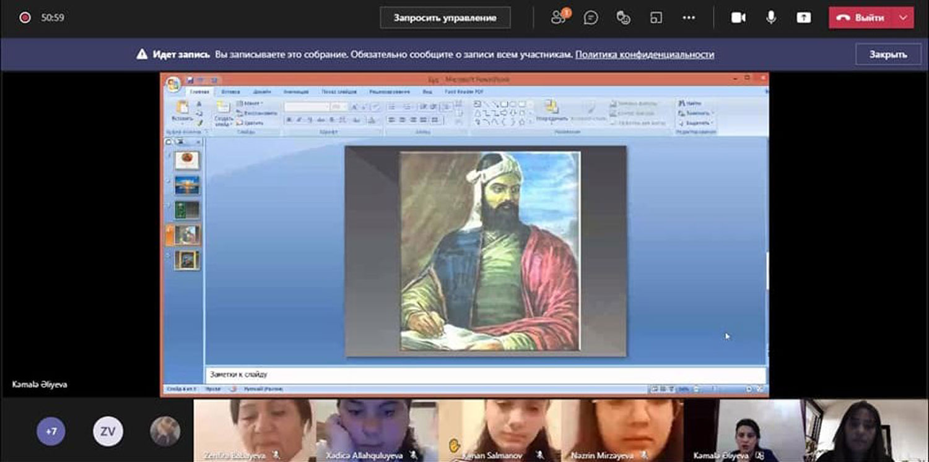Screen dimensions: 929x462
Task: Click the recording indicator red dot
Action: coord(25,18)
